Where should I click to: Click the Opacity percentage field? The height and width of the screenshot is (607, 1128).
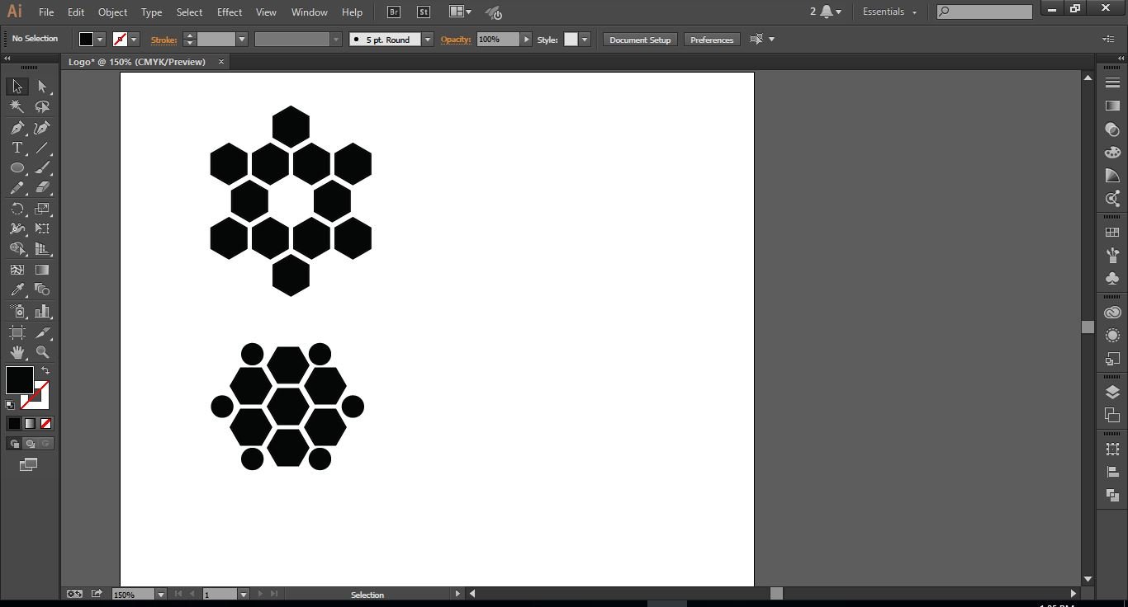click(x=498, y=40)
